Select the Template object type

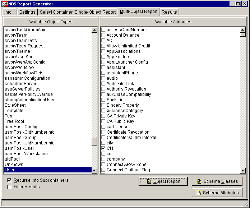48,111
